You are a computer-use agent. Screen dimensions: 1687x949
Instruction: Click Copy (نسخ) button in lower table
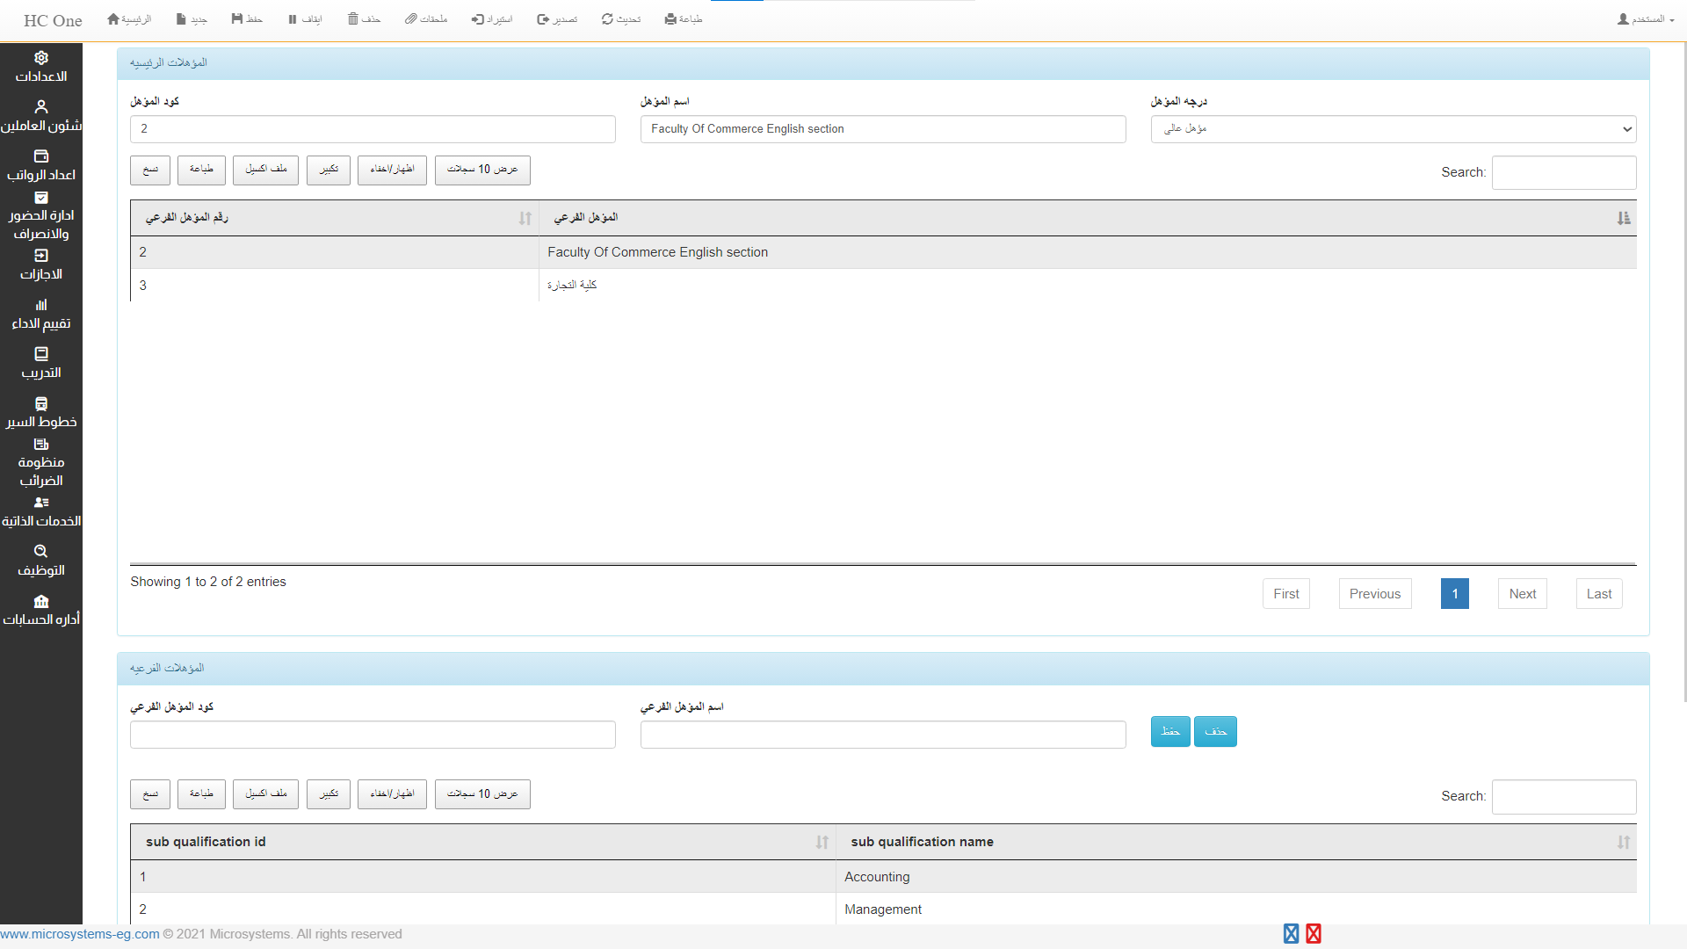click(x=150, y=794)
